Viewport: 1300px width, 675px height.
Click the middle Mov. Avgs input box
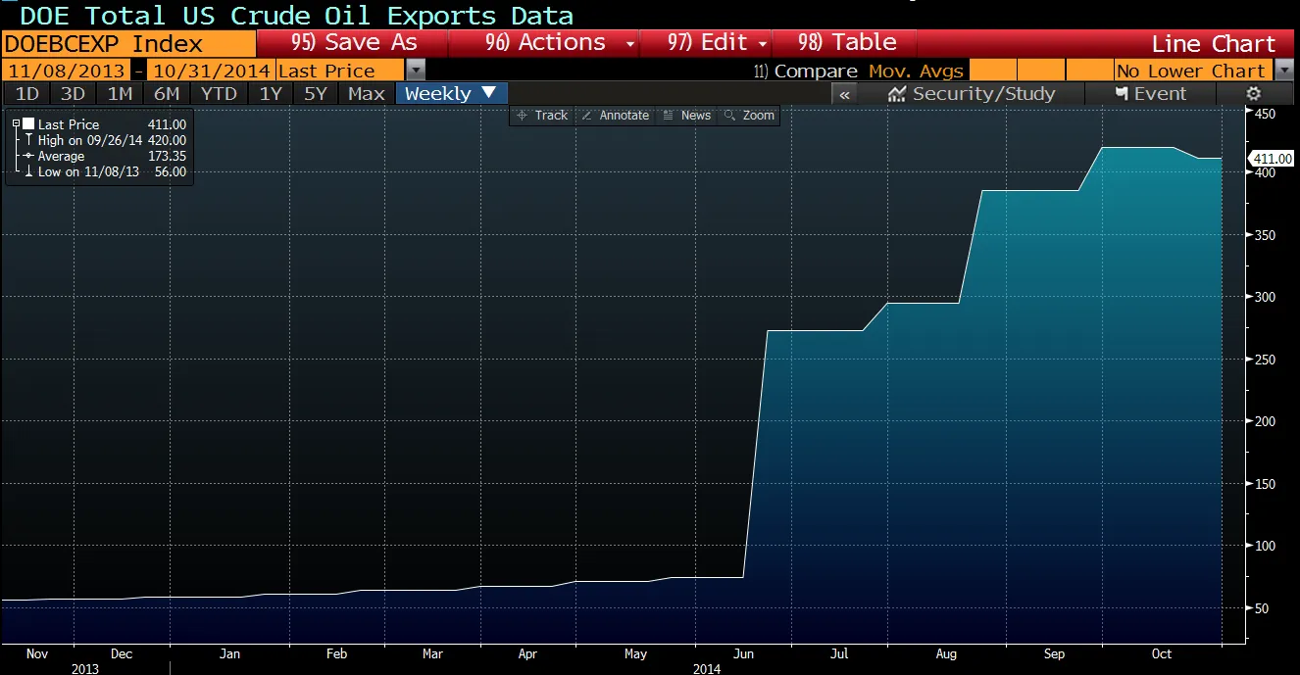pos(1040,71)
